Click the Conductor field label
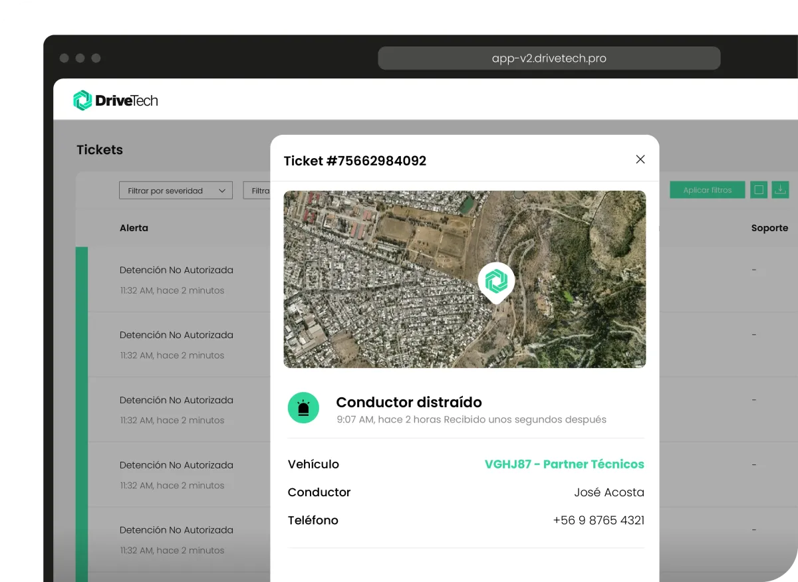 (x=319, y=492)
